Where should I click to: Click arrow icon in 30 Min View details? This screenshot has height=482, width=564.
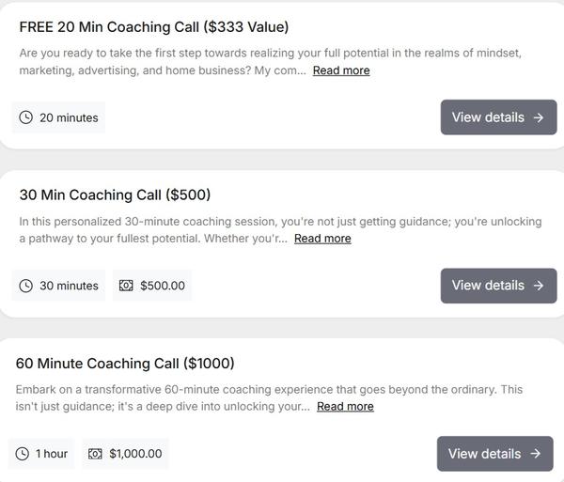[x=539, y=286]
